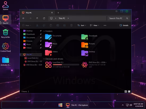Add a new tab with plus button
The width and height of the screenshot is (146, 109).
[58, 13]
